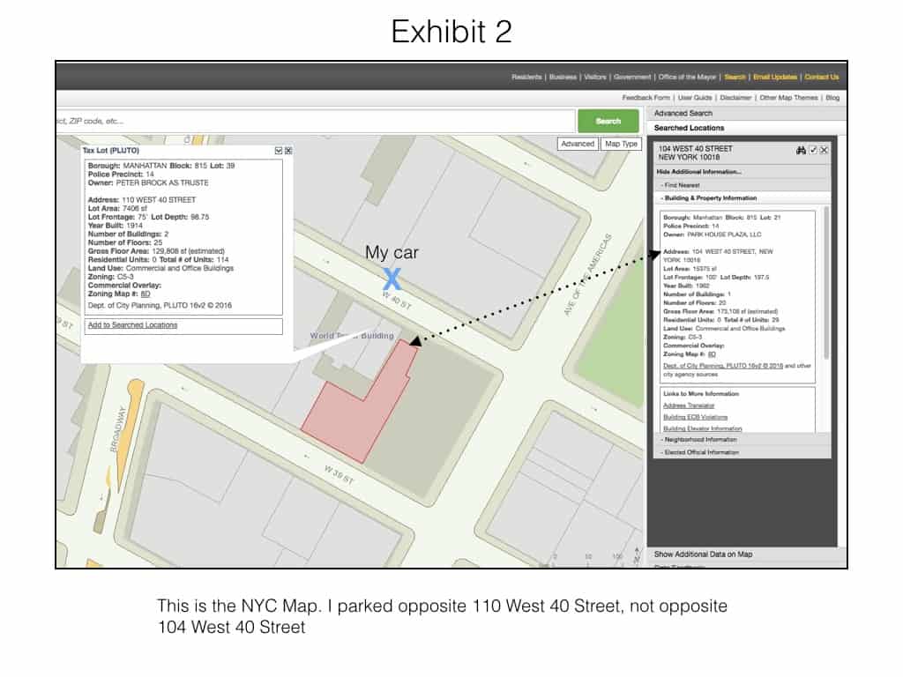Collapse Hide Additional Information section

698,172
